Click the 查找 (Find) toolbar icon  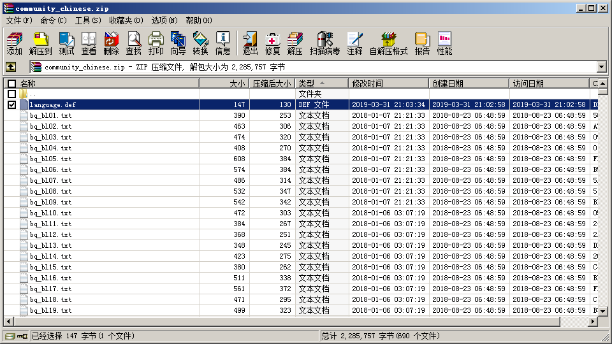point(133,43)
